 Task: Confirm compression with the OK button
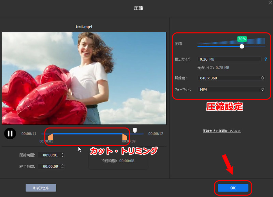coord(233,188)
